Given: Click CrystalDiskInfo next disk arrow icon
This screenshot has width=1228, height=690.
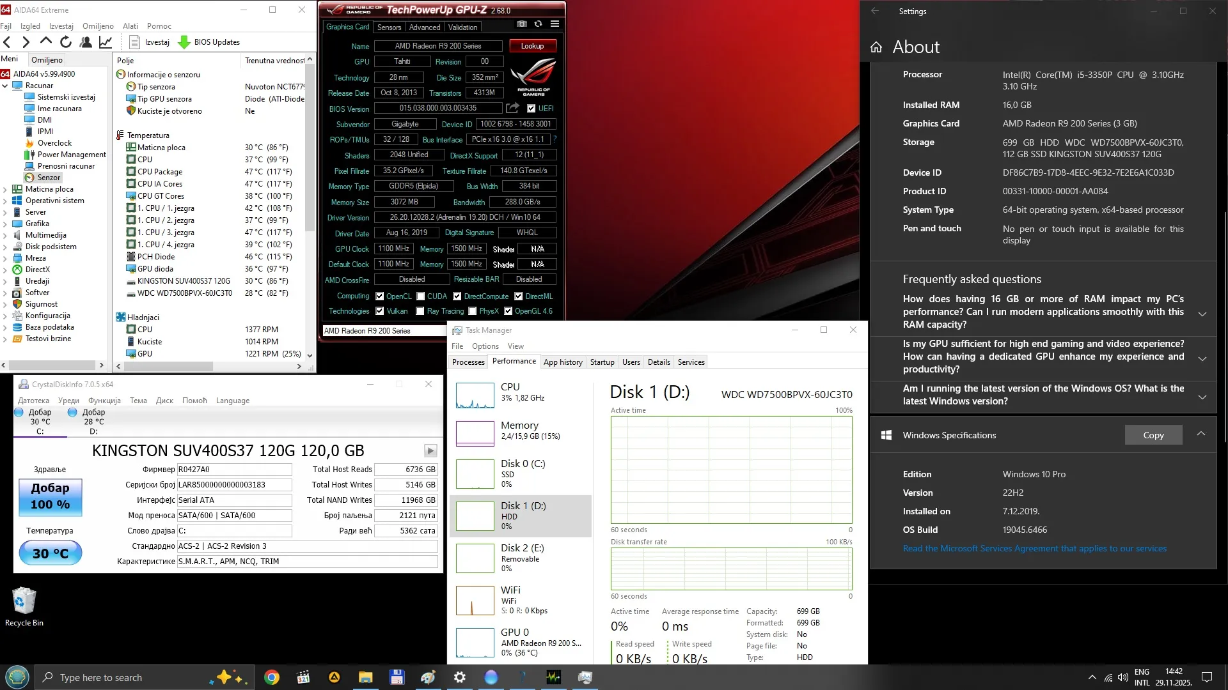Looking at the screenshot, I should coord(430,450).
